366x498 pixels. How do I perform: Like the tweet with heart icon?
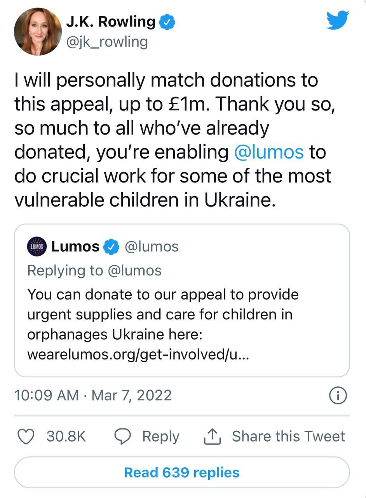tap(26, 437)
